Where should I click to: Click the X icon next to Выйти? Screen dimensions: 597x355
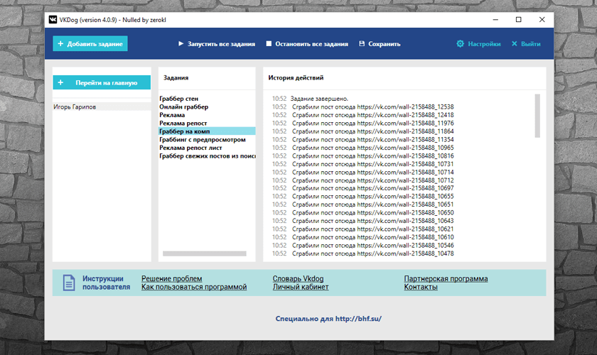[x=515, y=44]
